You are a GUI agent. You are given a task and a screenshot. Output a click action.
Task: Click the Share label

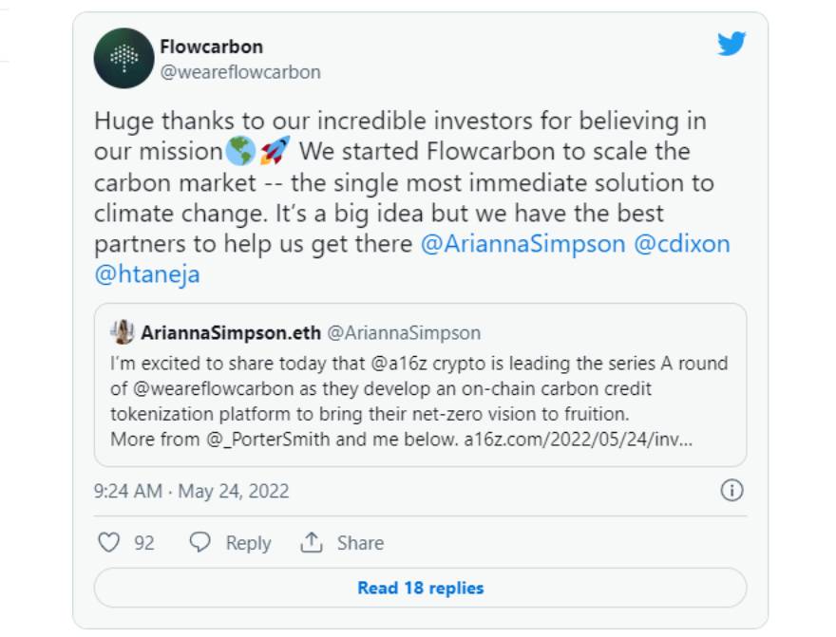tap(360, 543)
